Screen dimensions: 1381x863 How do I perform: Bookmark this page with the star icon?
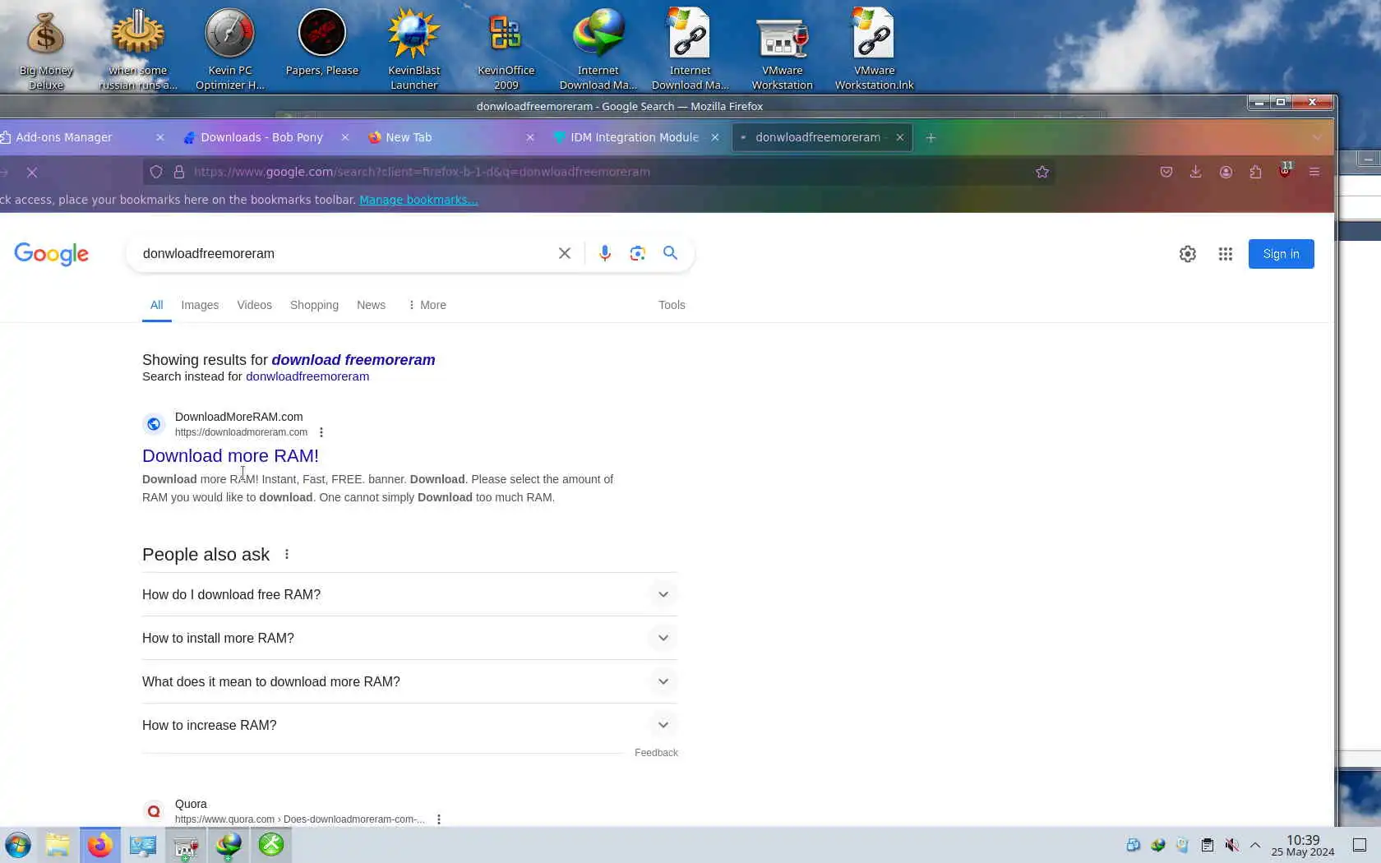coord(1042,172)
